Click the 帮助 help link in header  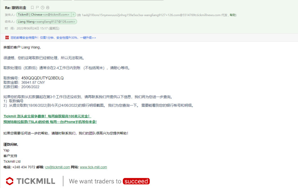point(233,15)
